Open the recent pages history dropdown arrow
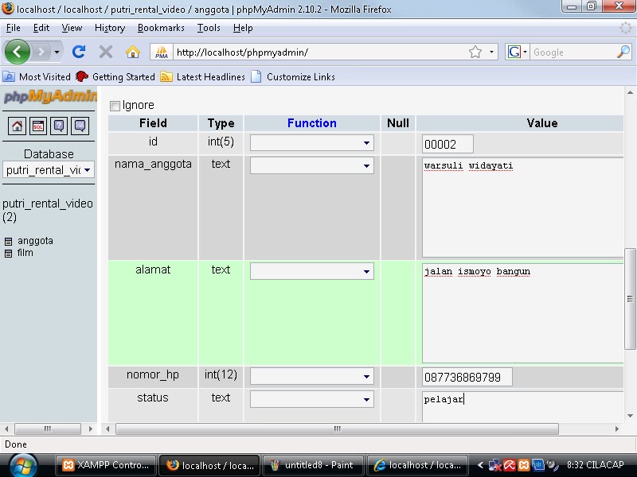Viewport: 637px width, 477px height. [57, 52]
